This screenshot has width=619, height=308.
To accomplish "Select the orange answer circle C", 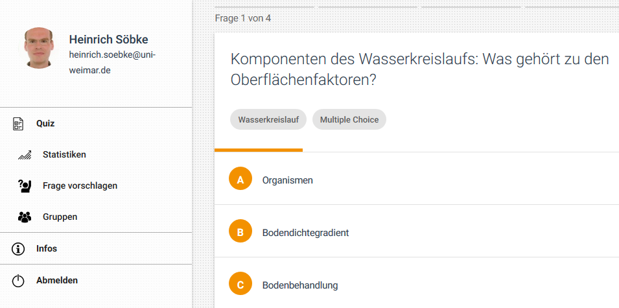I will click(x=240, y=285).
